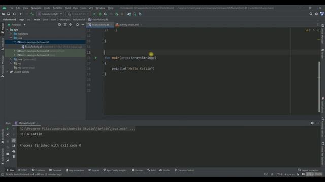The width and height of the screenshot is (325, 182).
Task: Click Expand All in project panel
Action: pyautogui.click(x=65, y=25)
